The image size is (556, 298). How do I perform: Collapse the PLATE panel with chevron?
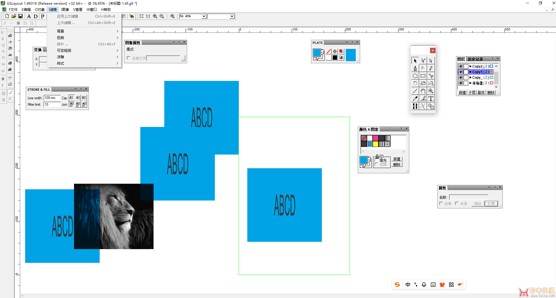(x=347, y=42)
